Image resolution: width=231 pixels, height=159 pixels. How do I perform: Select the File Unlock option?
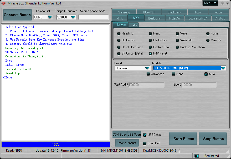[158, 40]
